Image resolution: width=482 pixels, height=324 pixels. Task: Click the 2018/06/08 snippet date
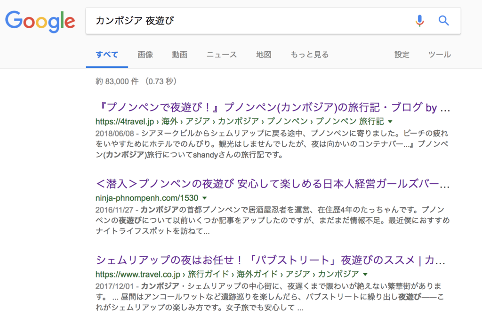pos(115,134)
